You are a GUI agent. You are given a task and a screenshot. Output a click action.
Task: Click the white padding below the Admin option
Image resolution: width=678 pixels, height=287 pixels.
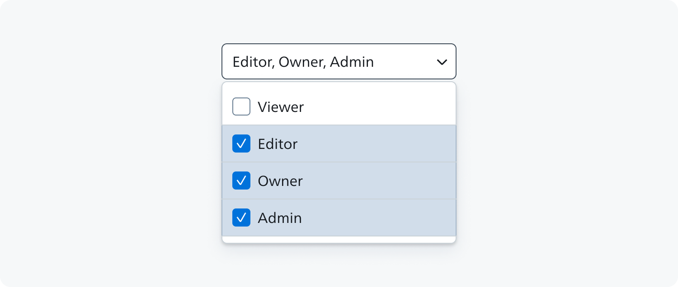(339, 240)
